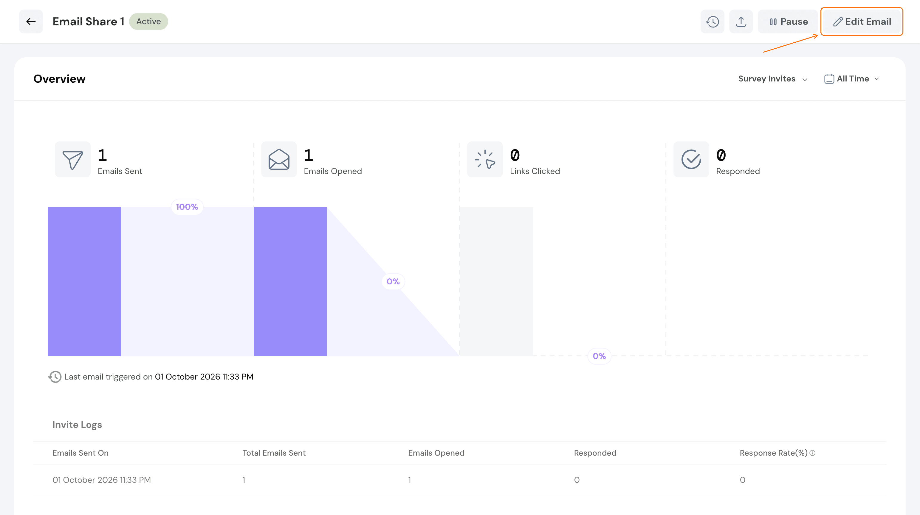Click the Emails Sent paper plane icon

click(72, 159)
